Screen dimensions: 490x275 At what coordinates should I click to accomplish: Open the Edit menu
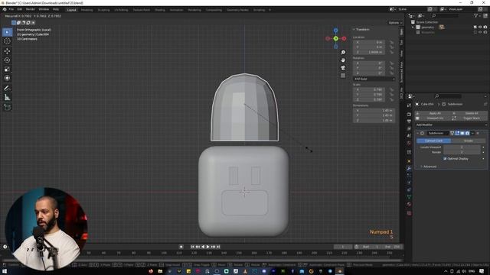(20, 10)
